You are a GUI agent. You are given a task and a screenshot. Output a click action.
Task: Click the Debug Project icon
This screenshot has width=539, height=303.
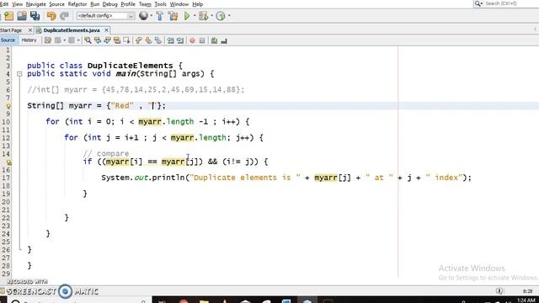tap(204, 16)
